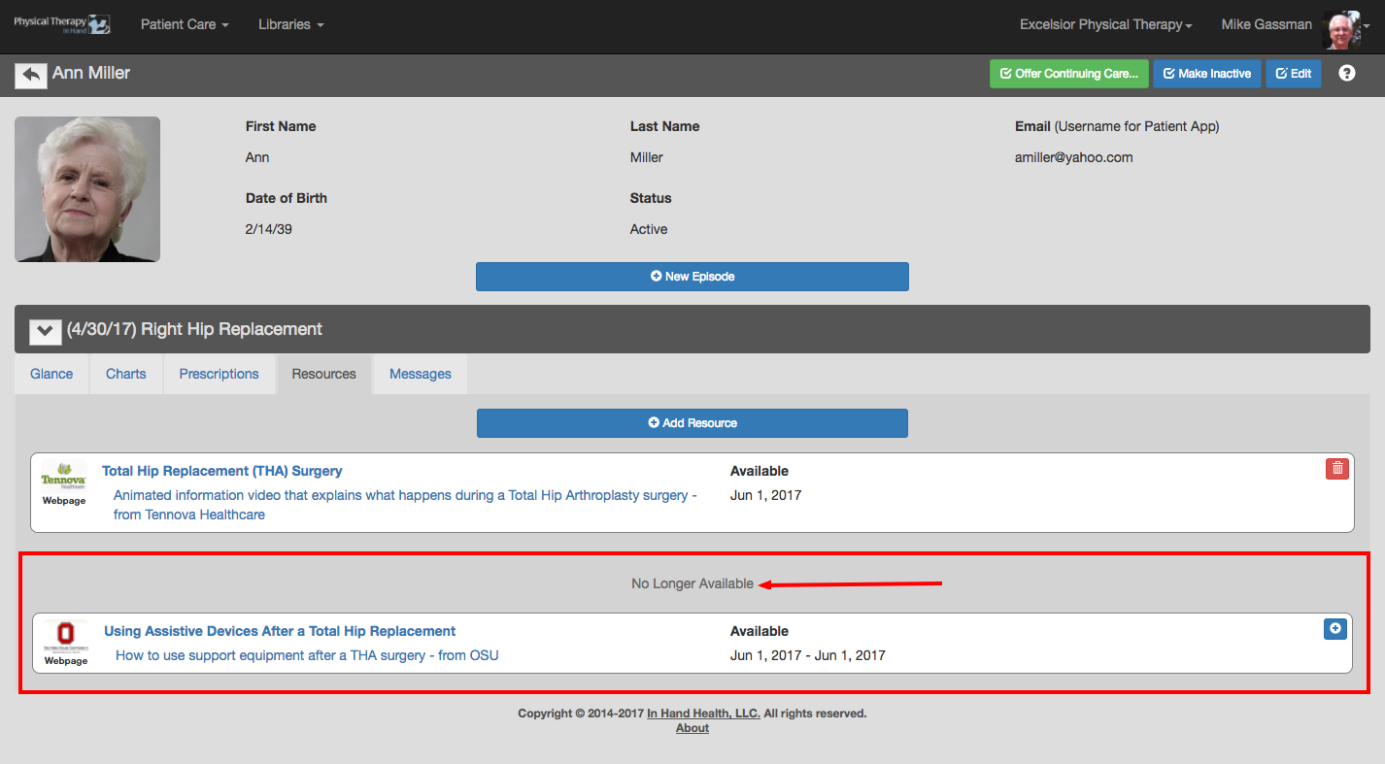This screenshot has width=1385, height=764.
Task: Open the Prescriptions tab
Action: coord(220,374)
